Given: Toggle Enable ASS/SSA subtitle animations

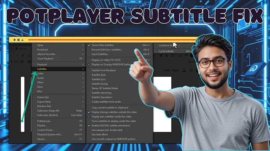Looking at the screenshot, I should [x=89, y=126].
